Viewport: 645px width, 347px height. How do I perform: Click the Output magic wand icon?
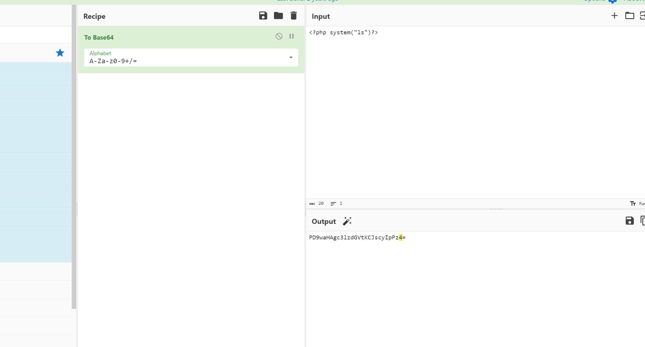[x=347, y=221]
